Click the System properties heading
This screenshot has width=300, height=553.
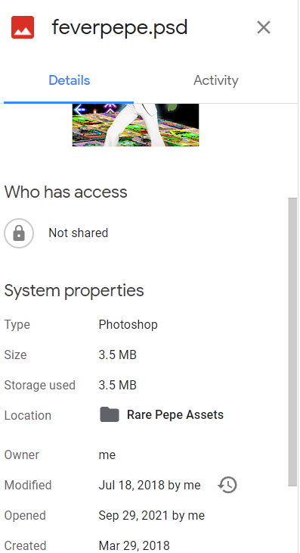point(74,291)
